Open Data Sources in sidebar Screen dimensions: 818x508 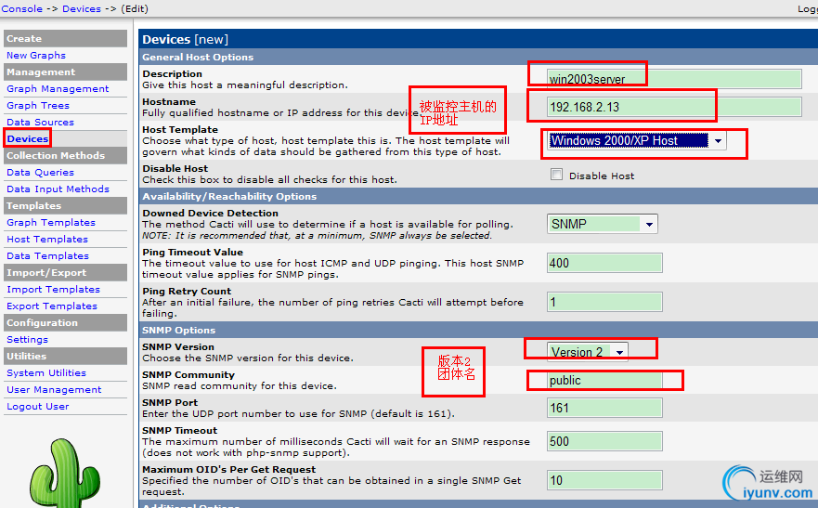tap(40, 122)
